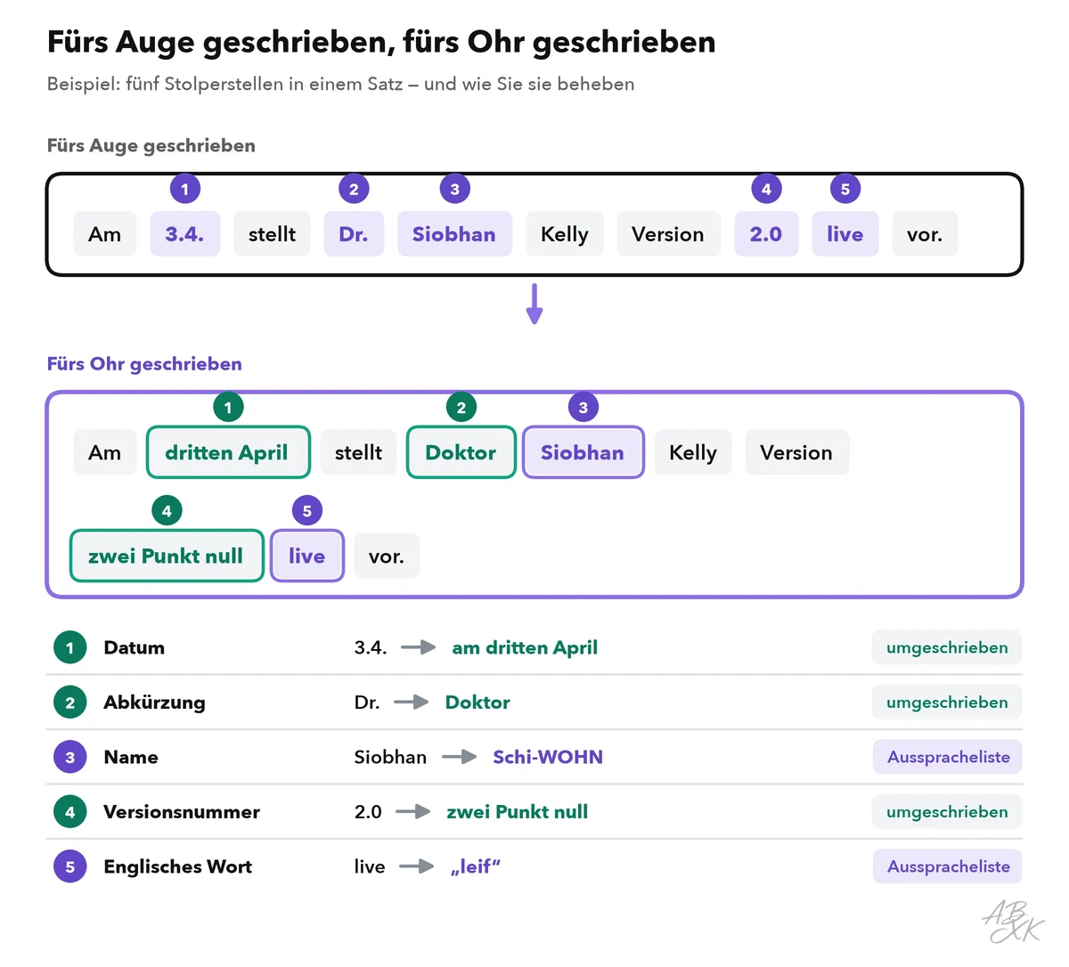Viewport: 1069px width, 967px height.
Task: Click the green number 1 badge in the Datum row
Action: 70,647
